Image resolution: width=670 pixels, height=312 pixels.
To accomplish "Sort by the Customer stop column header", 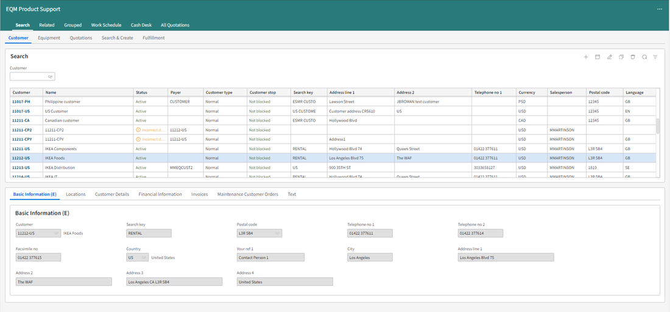I will [x=269, y=92].
